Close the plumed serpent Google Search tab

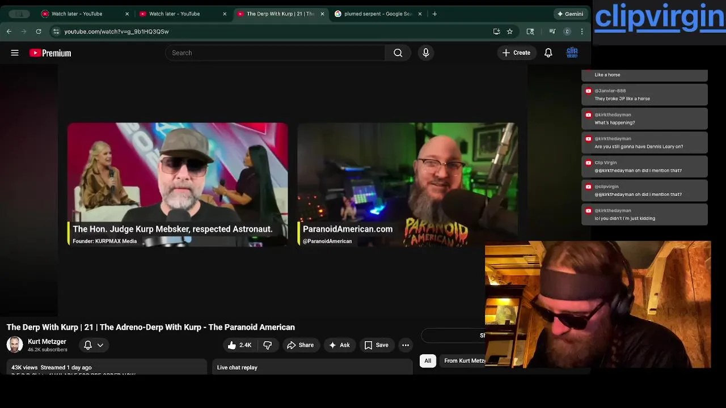pos(420,14)
